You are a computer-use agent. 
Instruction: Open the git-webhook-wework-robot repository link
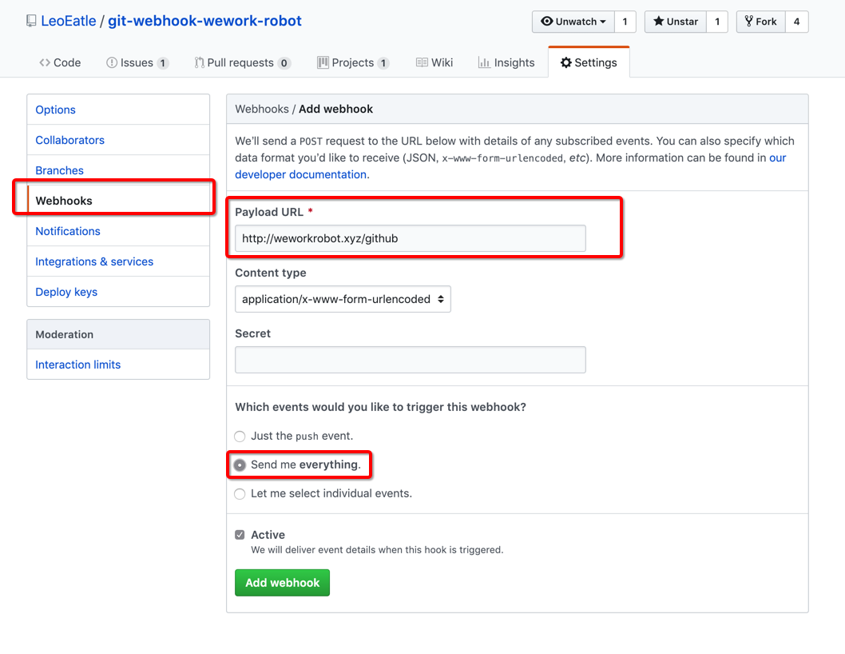[204, 21]
